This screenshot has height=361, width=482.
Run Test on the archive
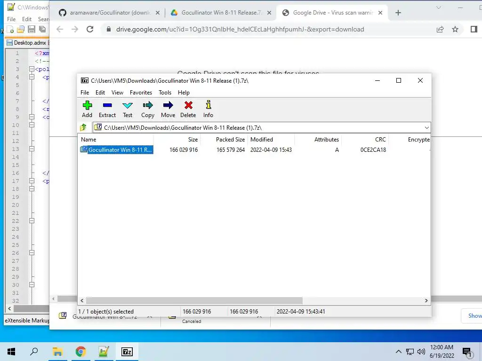pos(128,109)
